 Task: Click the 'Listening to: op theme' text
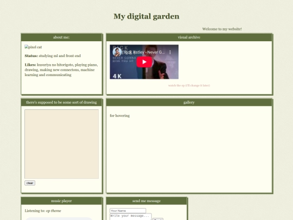(43, 211)
